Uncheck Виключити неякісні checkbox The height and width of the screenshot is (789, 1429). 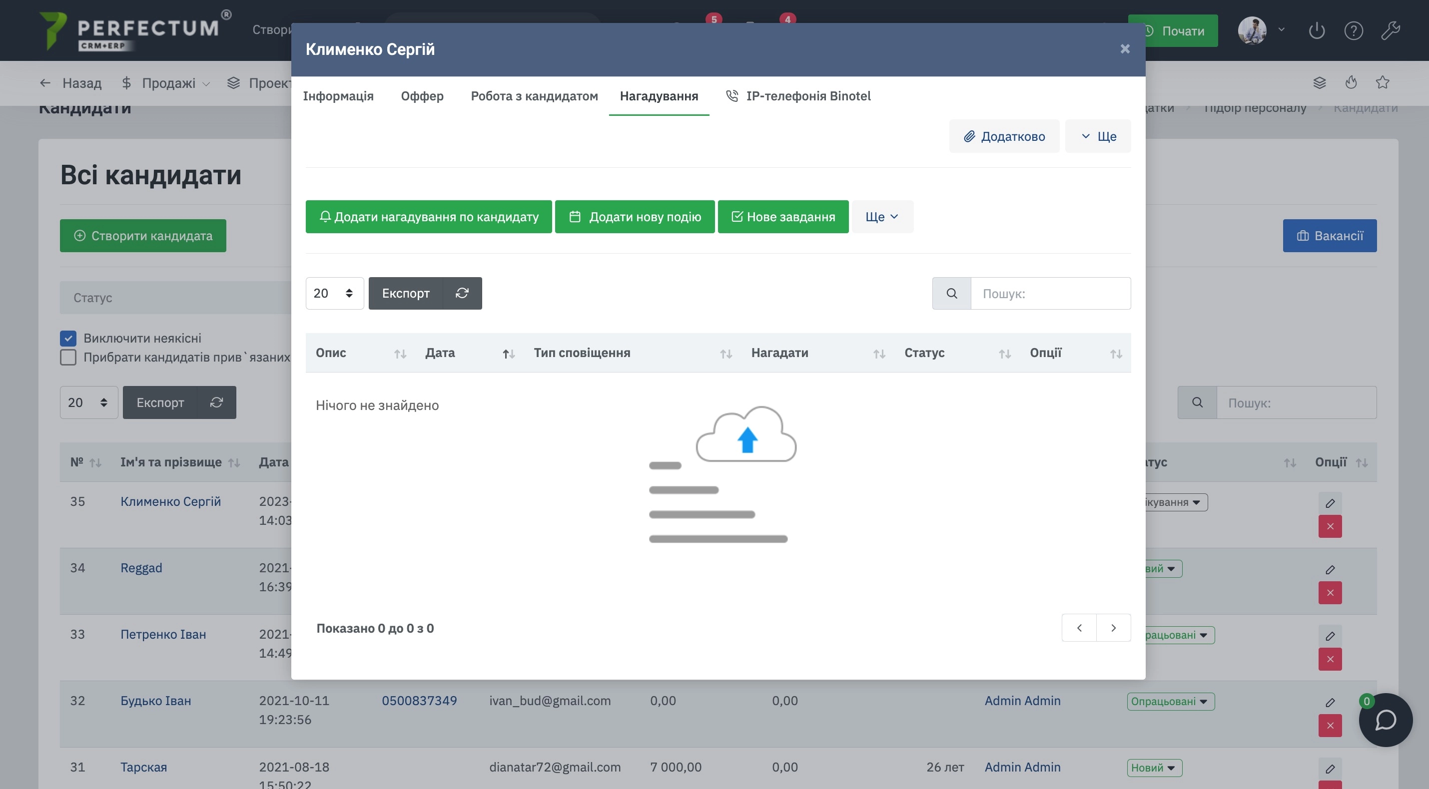(68, 338)
